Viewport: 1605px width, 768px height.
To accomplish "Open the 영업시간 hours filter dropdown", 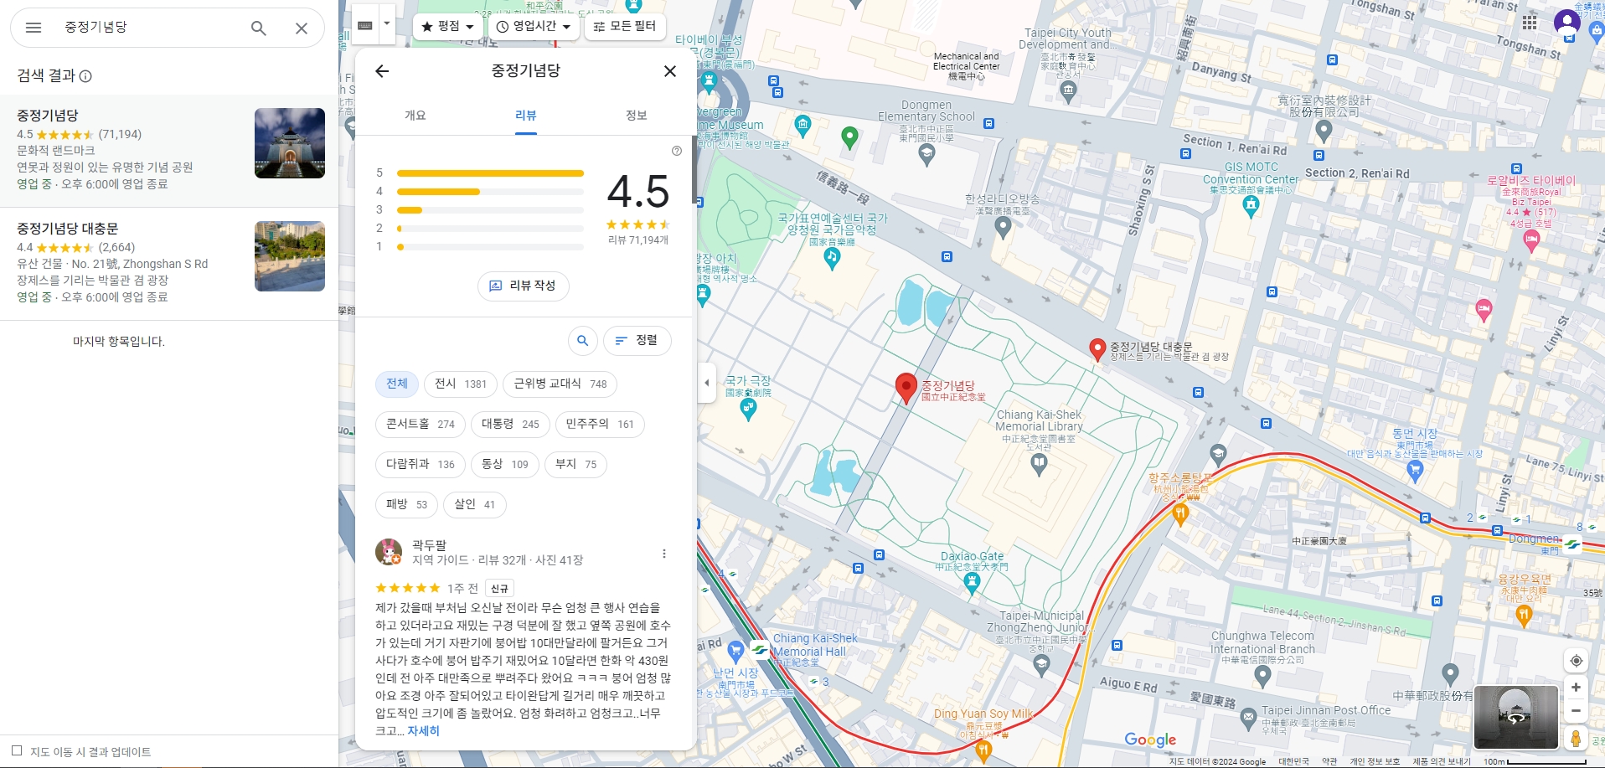I will [534, 27].
